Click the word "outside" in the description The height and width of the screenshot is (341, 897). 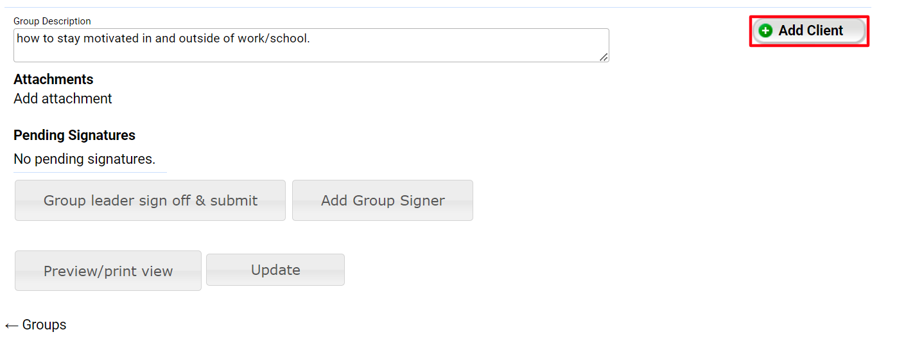(x=200, y=39)
